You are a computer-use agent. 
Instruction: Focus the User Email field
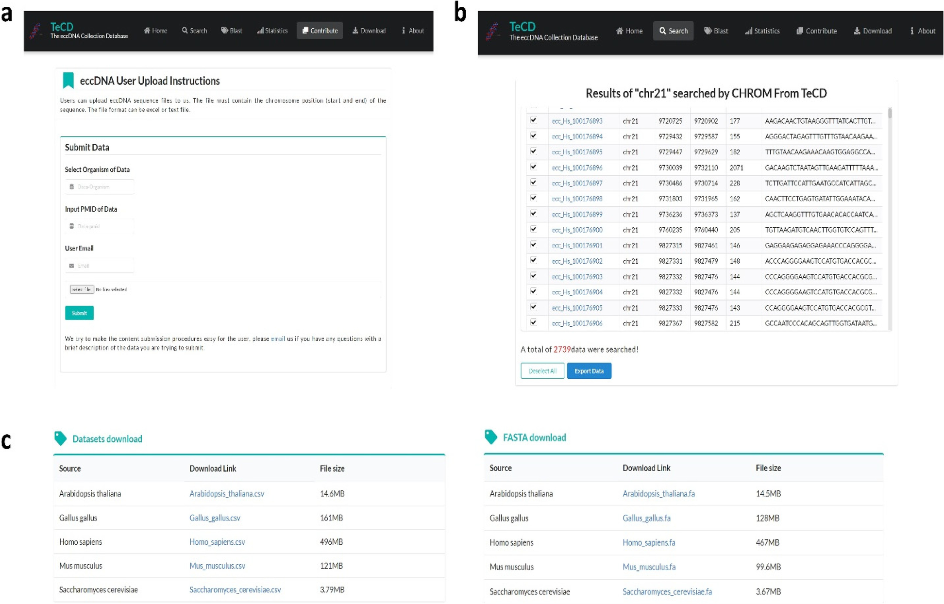[100, 266]
